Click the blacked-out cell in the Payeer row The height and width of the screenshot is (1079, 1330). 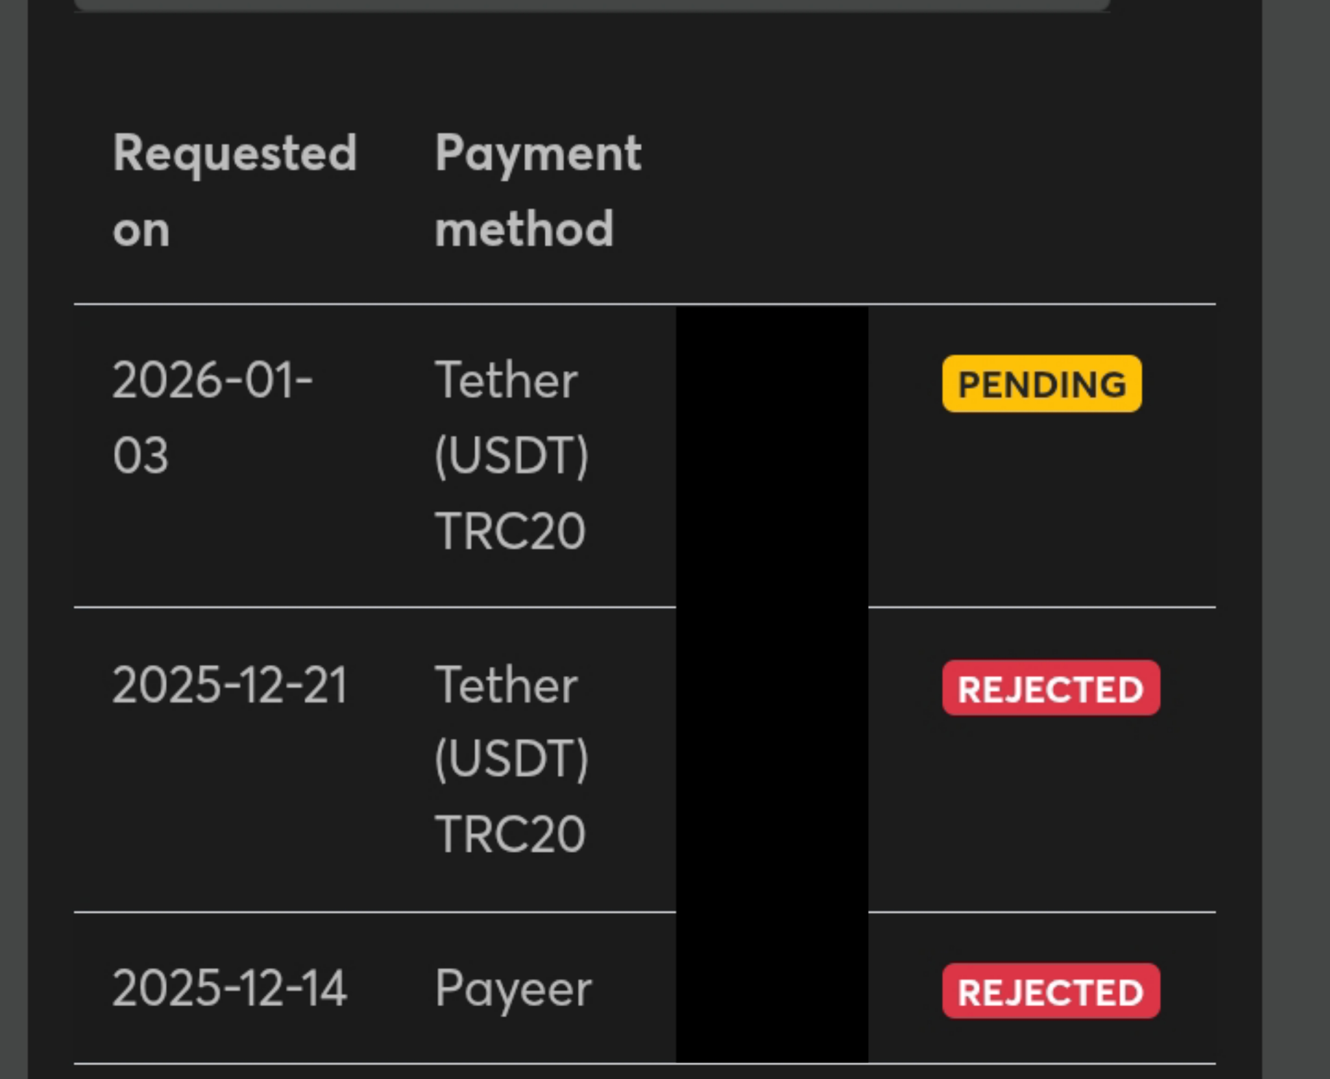click(x=771, y=988)
